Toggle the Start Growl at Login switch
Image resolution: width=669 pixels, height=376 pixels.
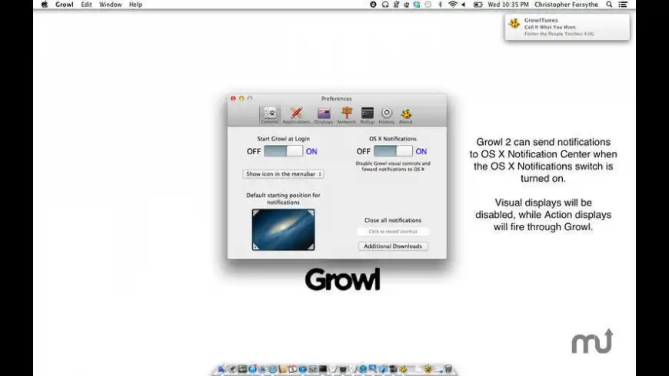tap(283, 151)
